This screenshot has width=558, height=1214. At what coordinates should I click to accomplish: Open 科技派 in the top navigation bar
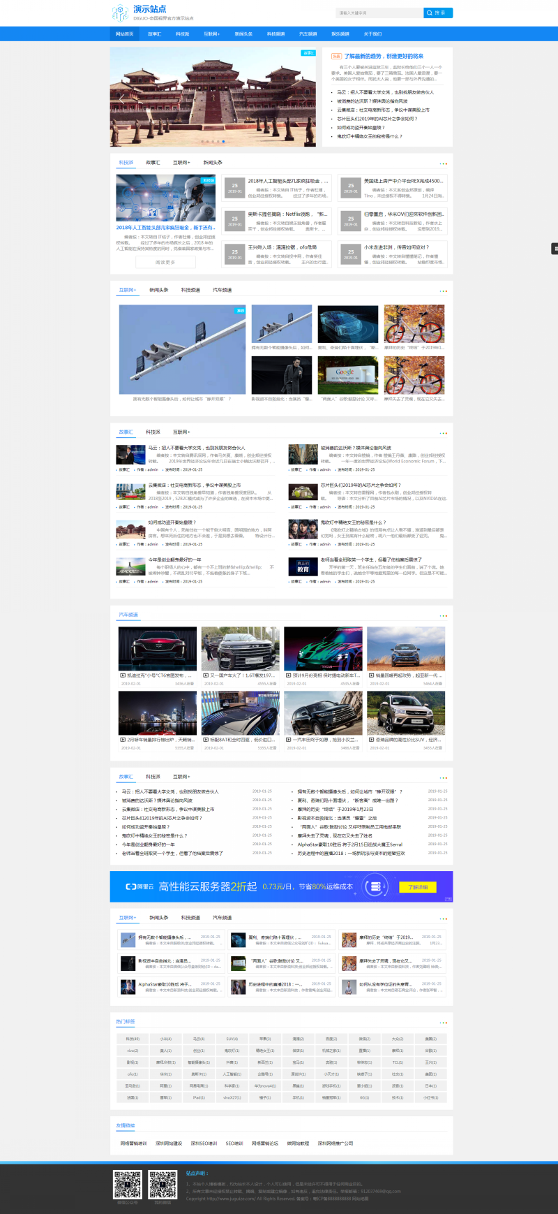183,34
